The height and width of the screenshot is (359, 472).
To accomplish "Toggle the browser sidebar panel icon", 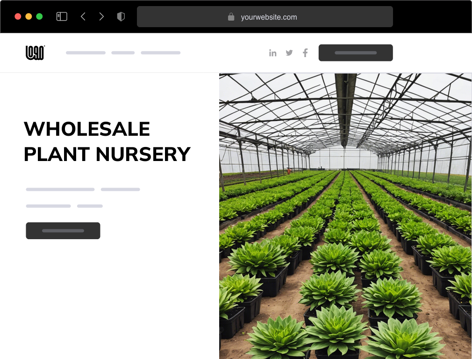I will coord(61,16).
